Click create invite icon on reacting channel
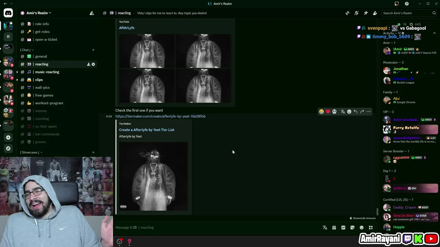440x247 pixels. 88,64
